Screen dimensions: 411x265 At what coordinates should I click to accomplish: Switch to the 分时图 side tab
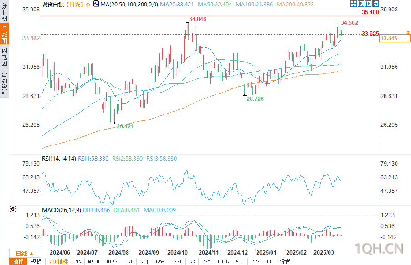[x=5, y=13]
